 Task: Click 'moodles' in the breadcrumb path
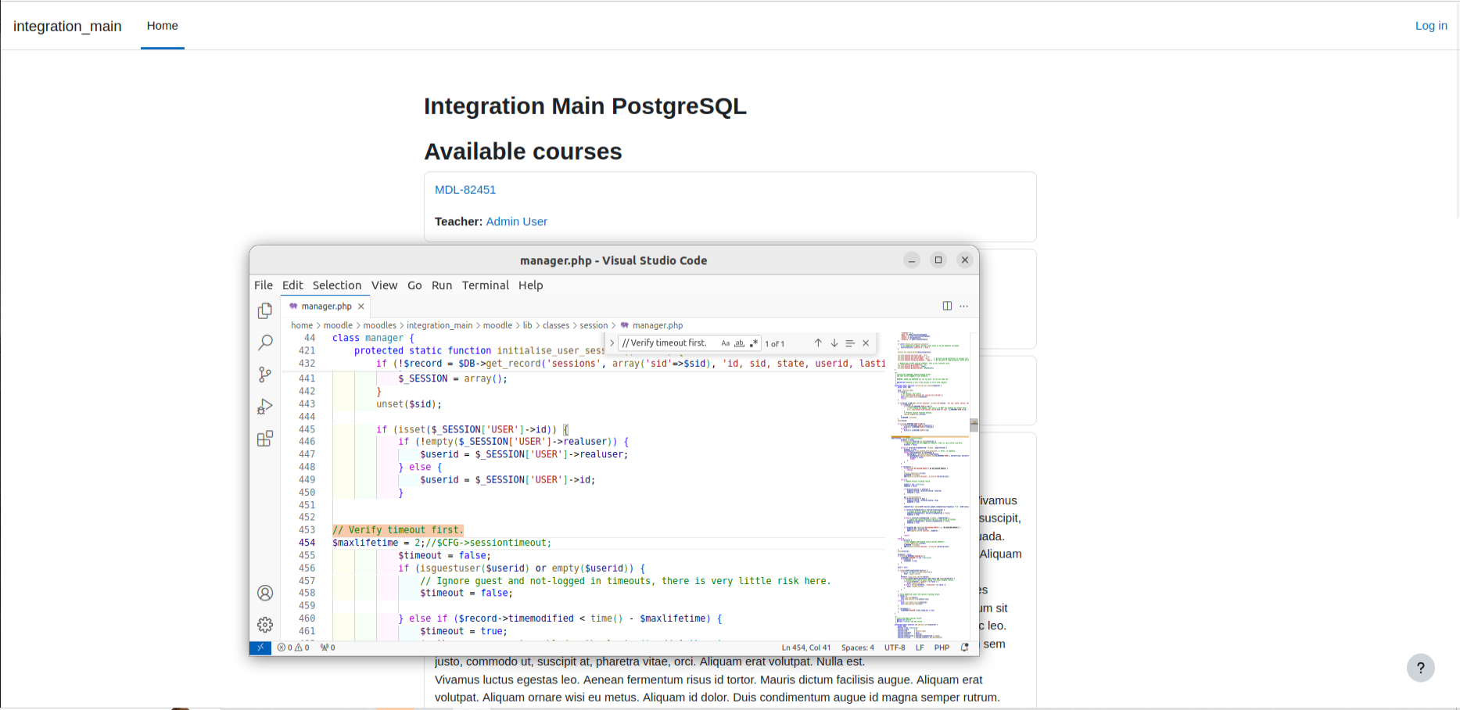click(379, 325)
